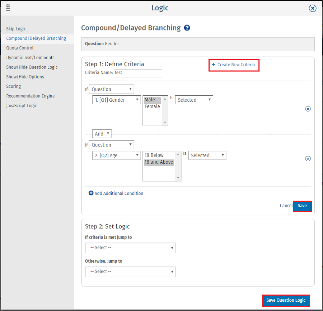Image resolution: width=323 pixels, height=311 pixels.
Task: Open the 'Otherwise, Jump to' dropdown
Action: coord(130,272)
